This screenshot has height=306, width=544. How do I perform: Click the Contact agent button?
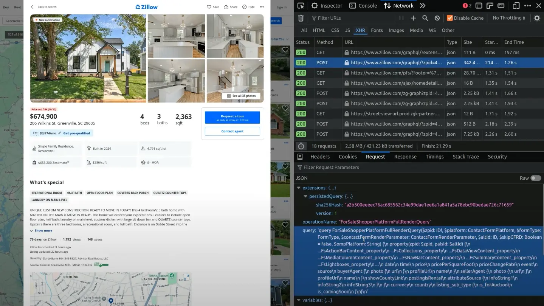[232, 131]
